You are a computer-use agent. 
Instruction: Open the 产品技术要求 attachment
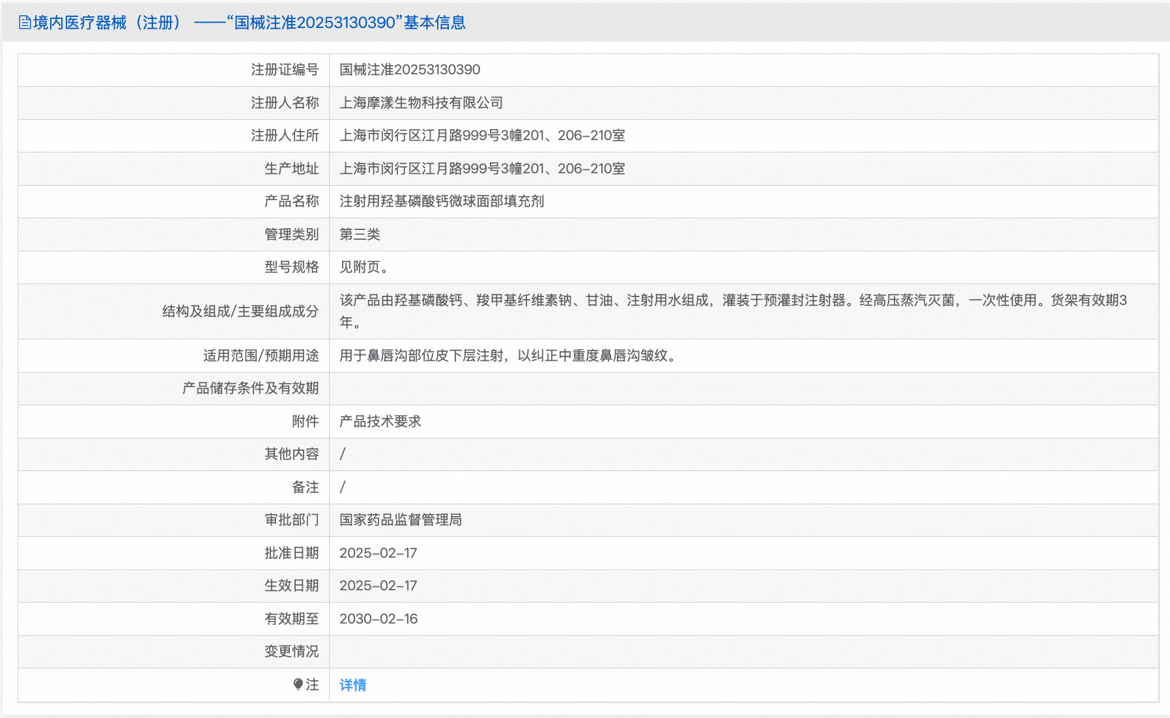coord(379,422)
